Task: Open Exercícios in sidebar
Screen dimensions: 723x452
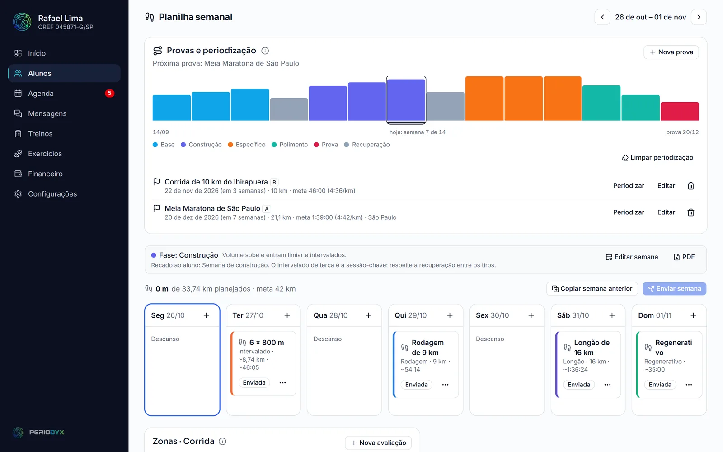Action: click(x=64, y=154)
